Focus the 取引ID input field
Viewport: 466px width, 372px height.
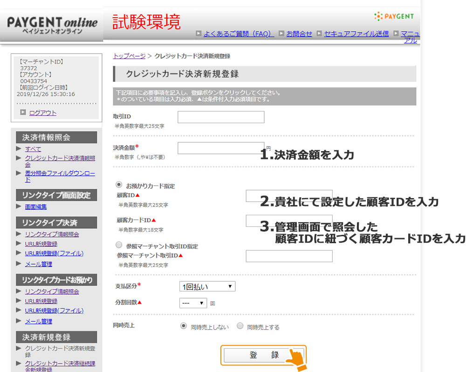click(x=221, y=117)
